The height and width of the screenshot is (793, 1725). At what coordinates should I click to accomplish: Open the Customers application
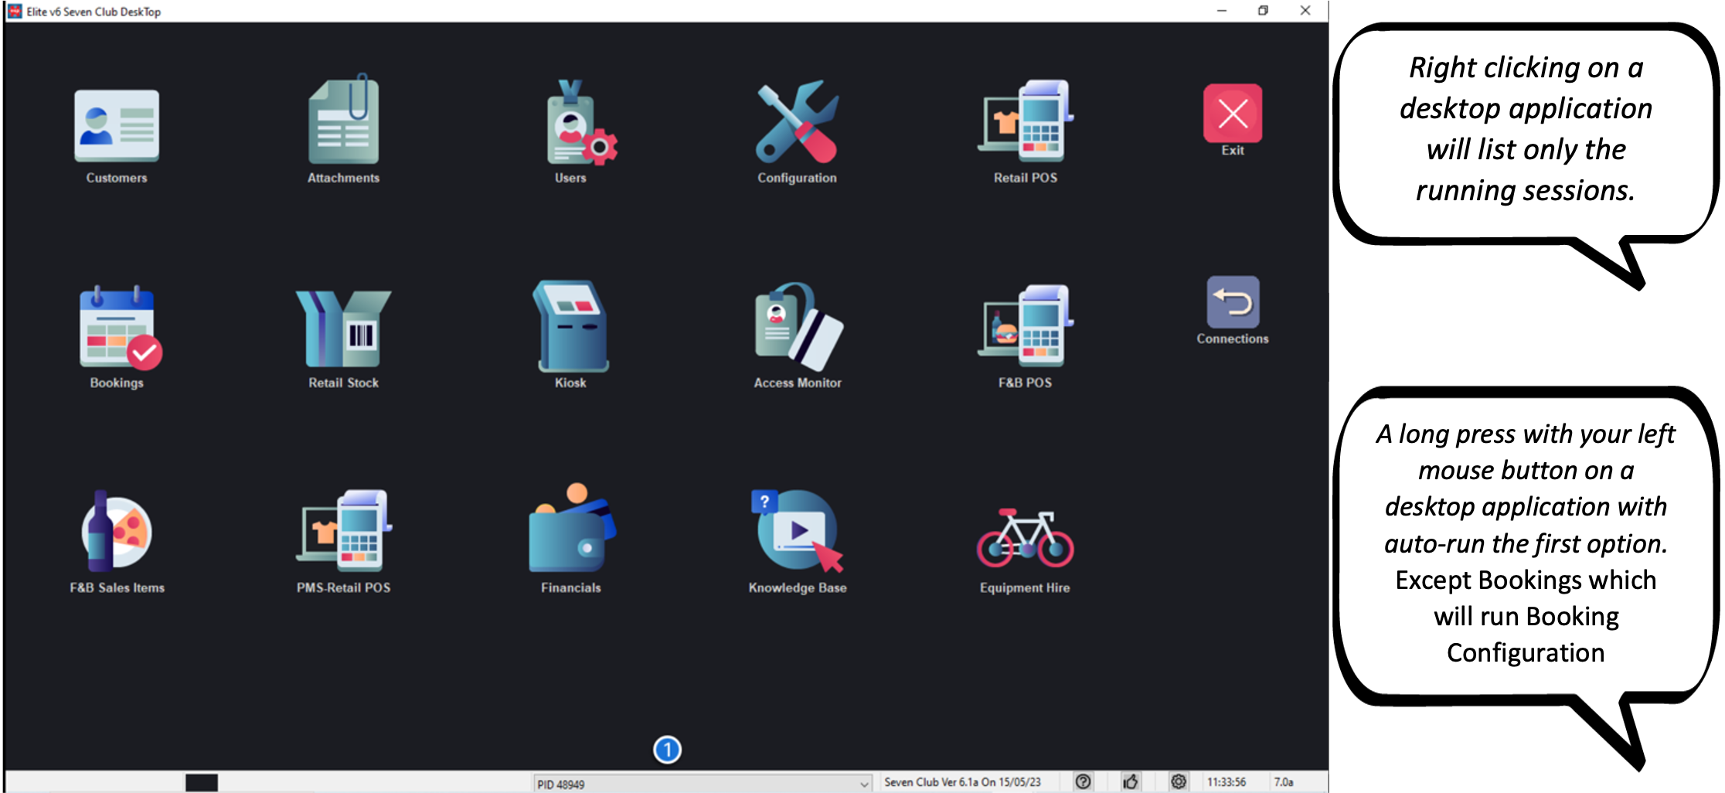(117, 126)
